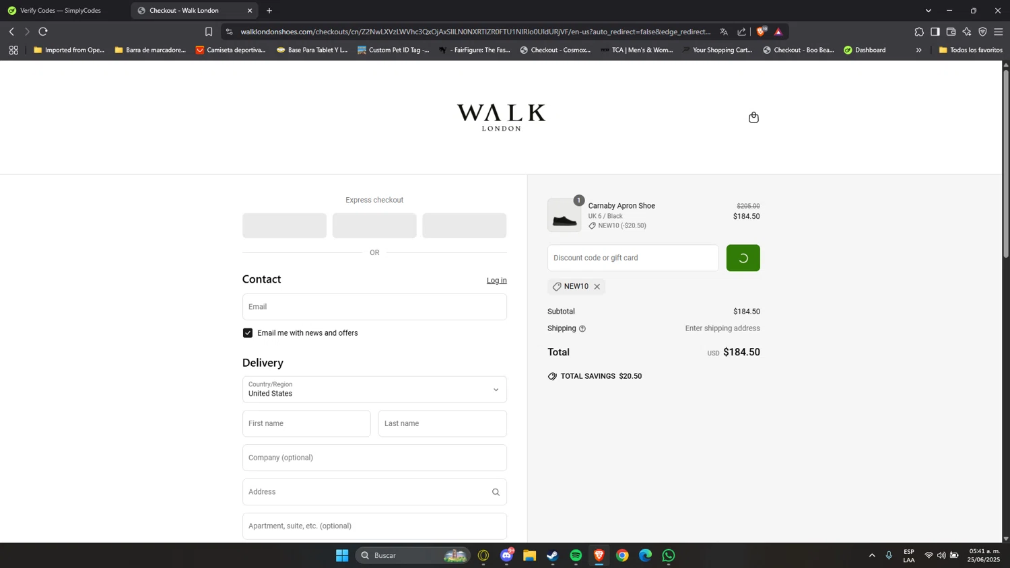The image size is (1010, 568).
Task: Open Todos los favoritos folder
Action: click(970, 50)
